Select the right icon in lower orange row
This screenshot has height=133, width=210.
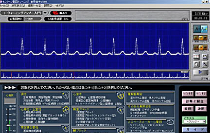(205, 47)
